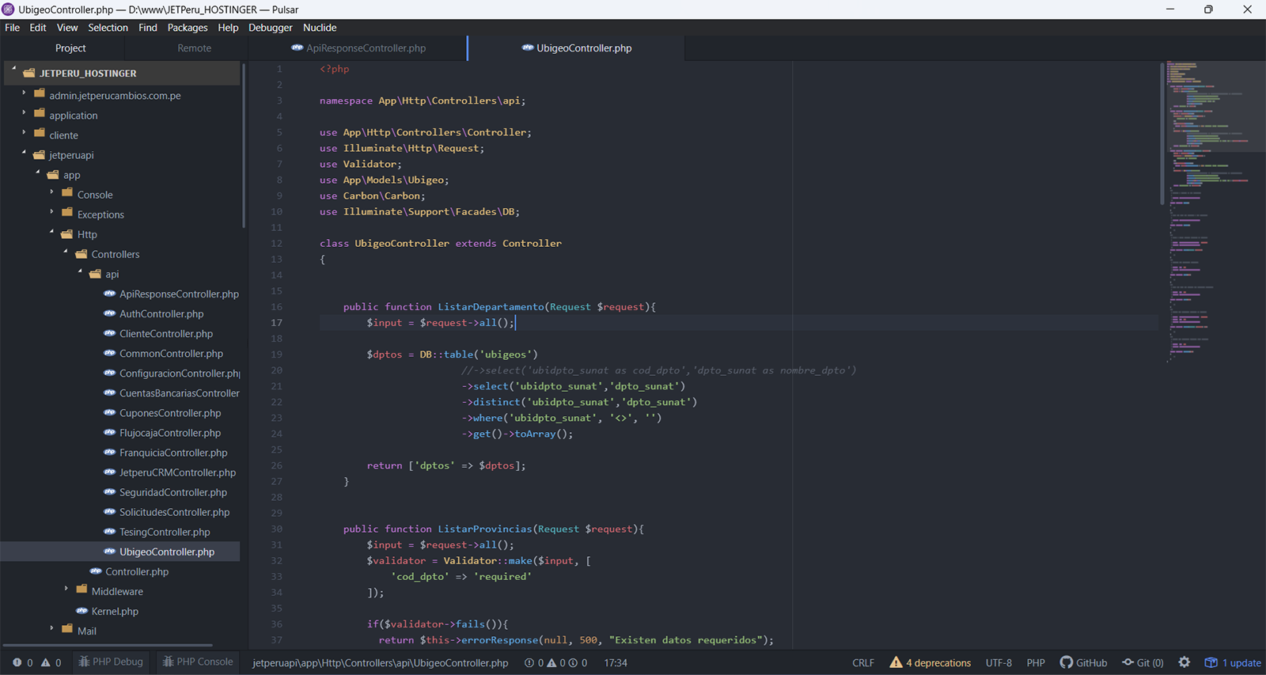Open the View menu
This screenshot has width=1266, height=675.
[67, 28]
